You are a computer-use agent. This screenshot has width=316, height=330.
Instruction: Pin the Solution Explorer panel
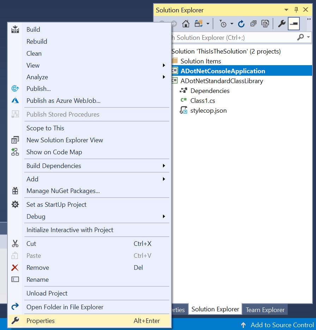[x=296, y=10]
